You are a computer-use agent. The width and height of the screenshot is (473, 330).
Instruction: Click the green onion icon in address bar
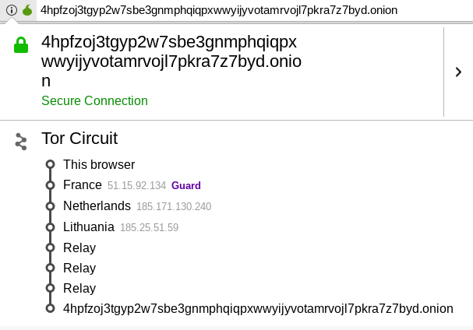[x=27, y=10]
